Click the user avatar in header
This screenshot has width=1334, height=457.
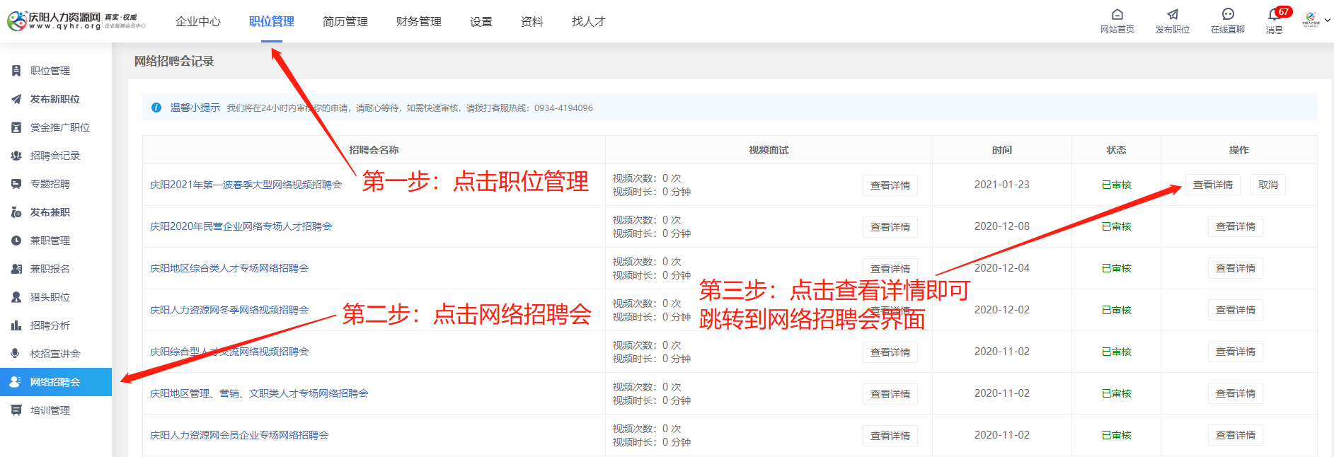[1311, 20]
